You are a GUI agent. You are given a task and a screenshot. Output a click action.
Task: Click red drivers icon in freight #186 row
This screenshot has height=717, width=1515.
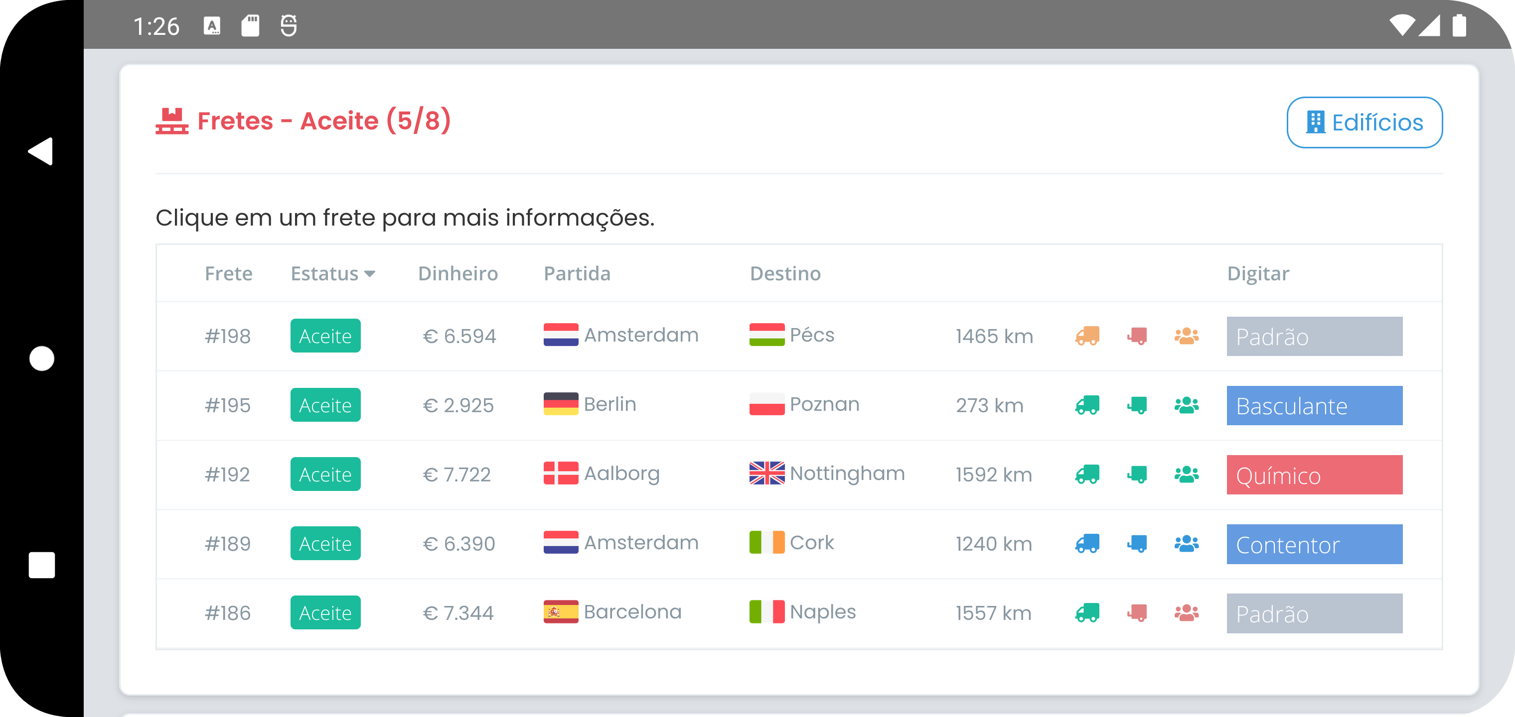[x=1186, y=613]
